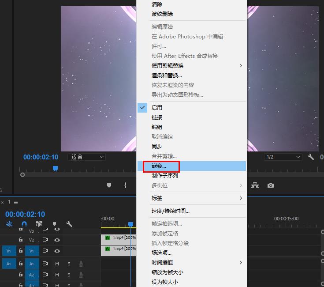The image size is (324, 287).
Task: Mute audio track A1
Action: pyautogui.click(x=57, y=264)
